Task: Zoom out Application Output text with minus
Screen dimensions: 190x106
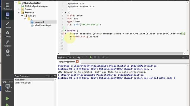Action: click(107, 57)
